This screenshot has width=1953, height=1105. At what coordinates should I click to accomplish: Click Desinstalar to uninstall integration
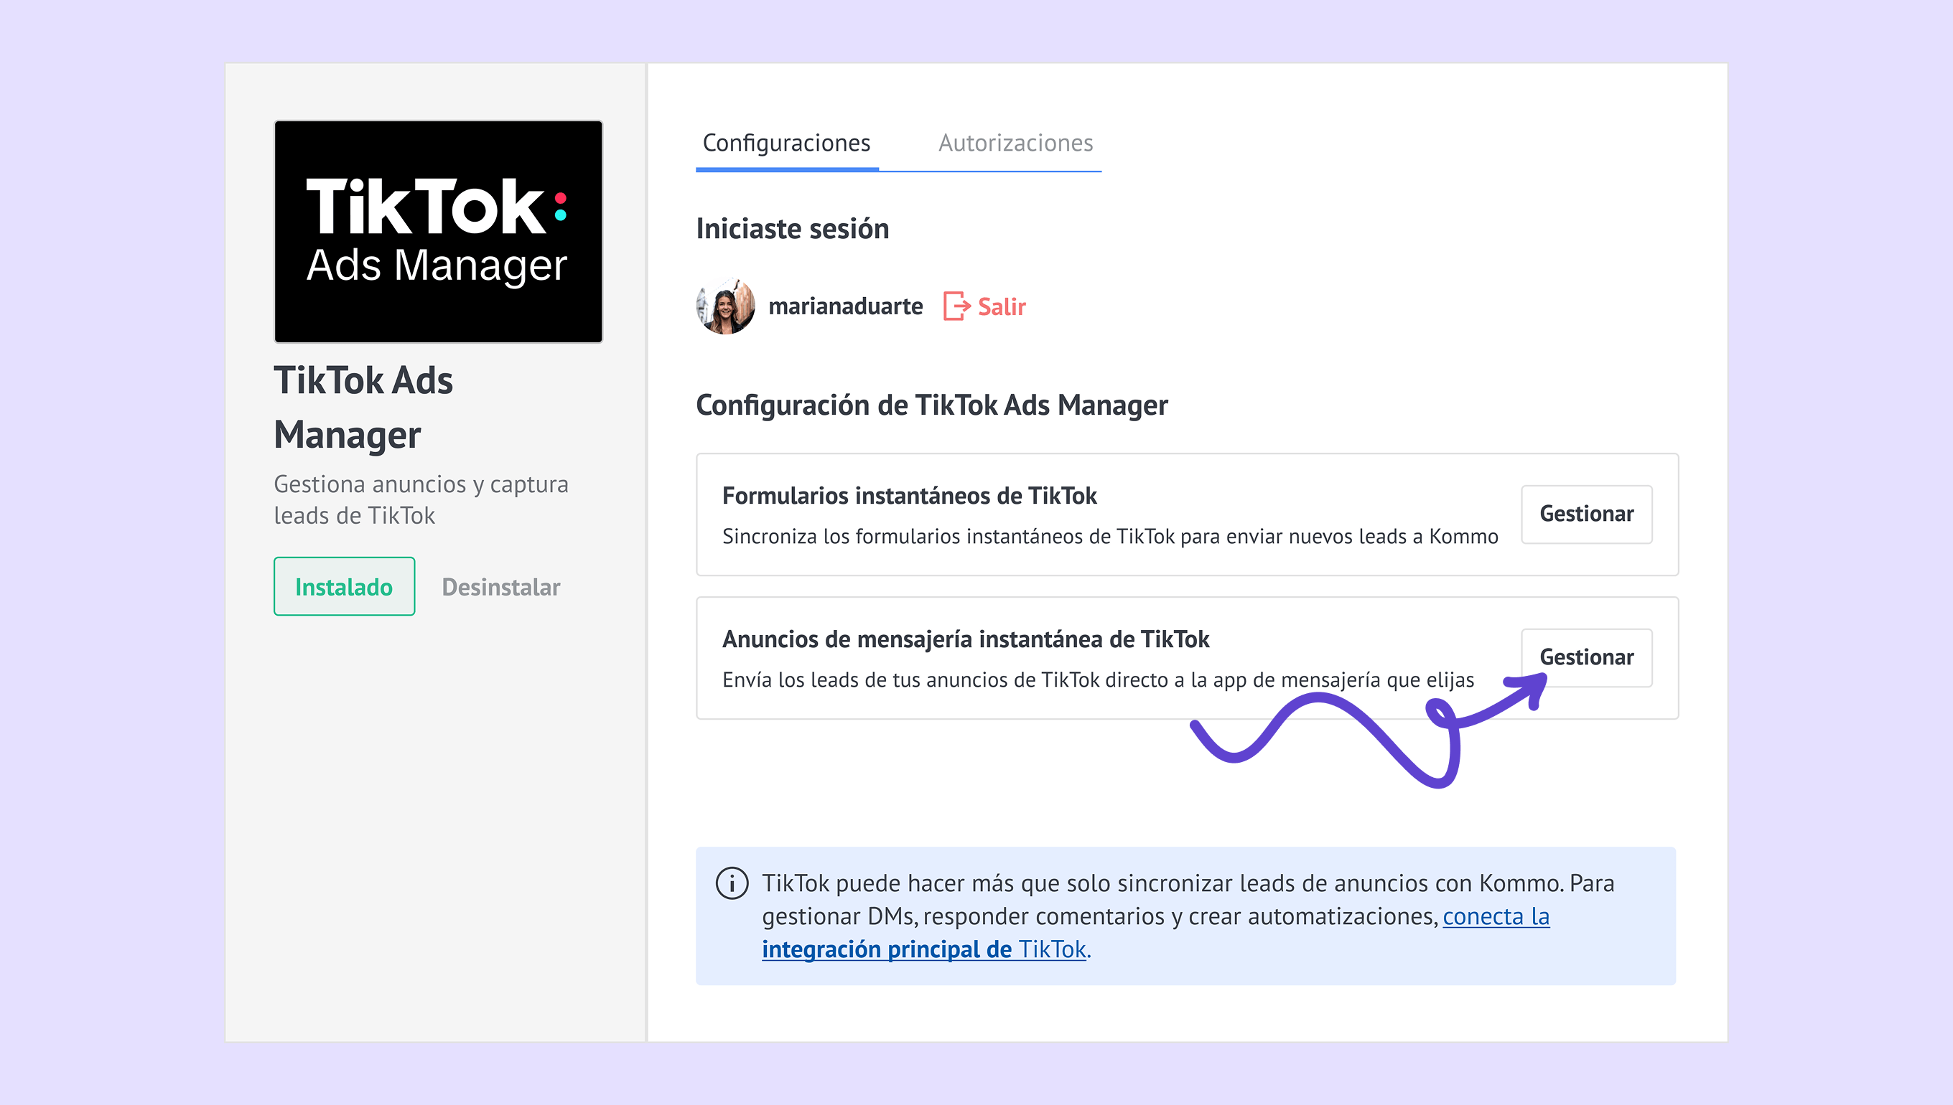point(500,587)
